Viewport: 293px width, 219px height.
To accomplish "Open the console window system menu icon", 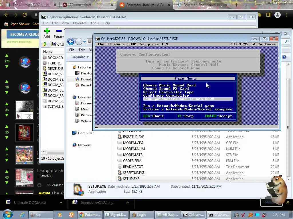I will (x=98, y=39).
